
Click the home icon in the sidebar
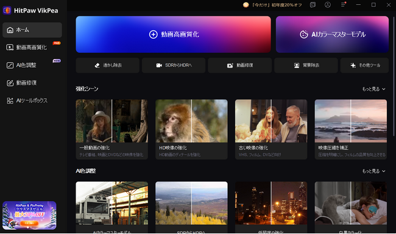pyautogui.click(x=10, y=30)
